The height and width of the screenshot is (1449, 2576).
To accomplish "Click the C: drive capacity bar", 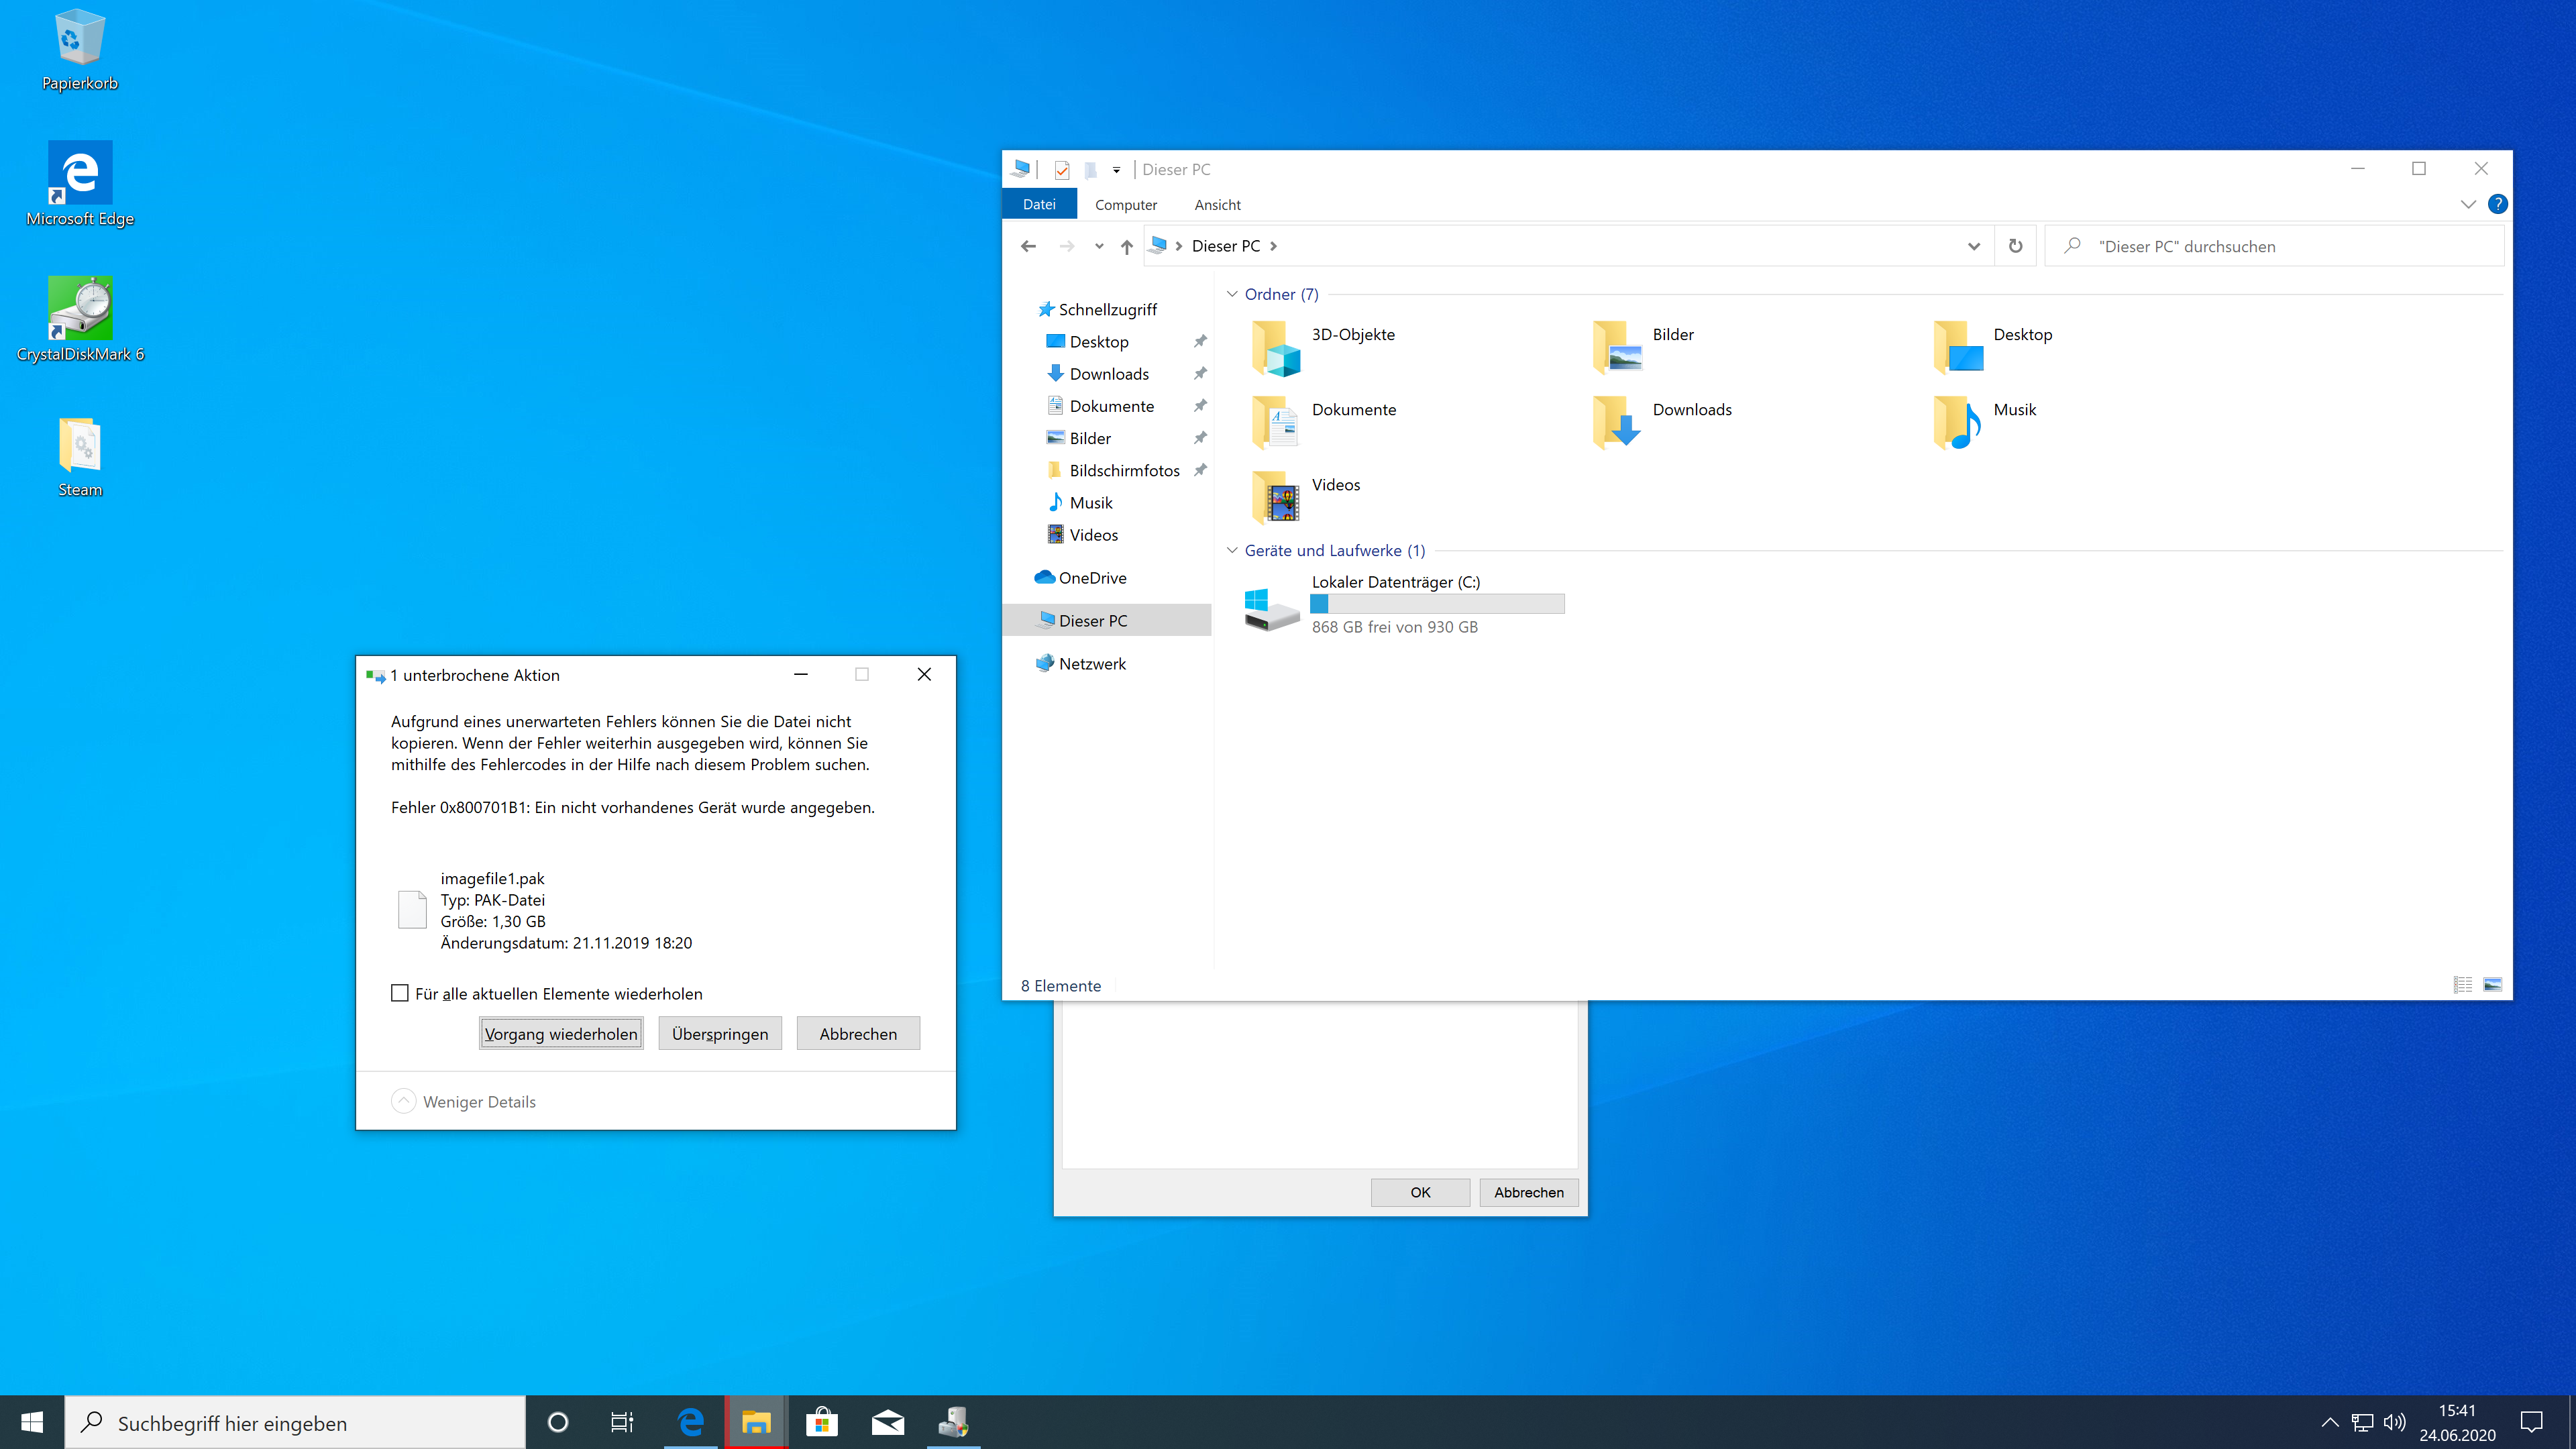I will click(1437, 603).
